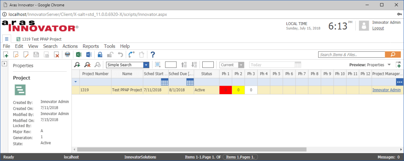This screenshot has height=161, width=404.
Task: Export to Word using the toolbar icon
Action: (x=89, y=54)
